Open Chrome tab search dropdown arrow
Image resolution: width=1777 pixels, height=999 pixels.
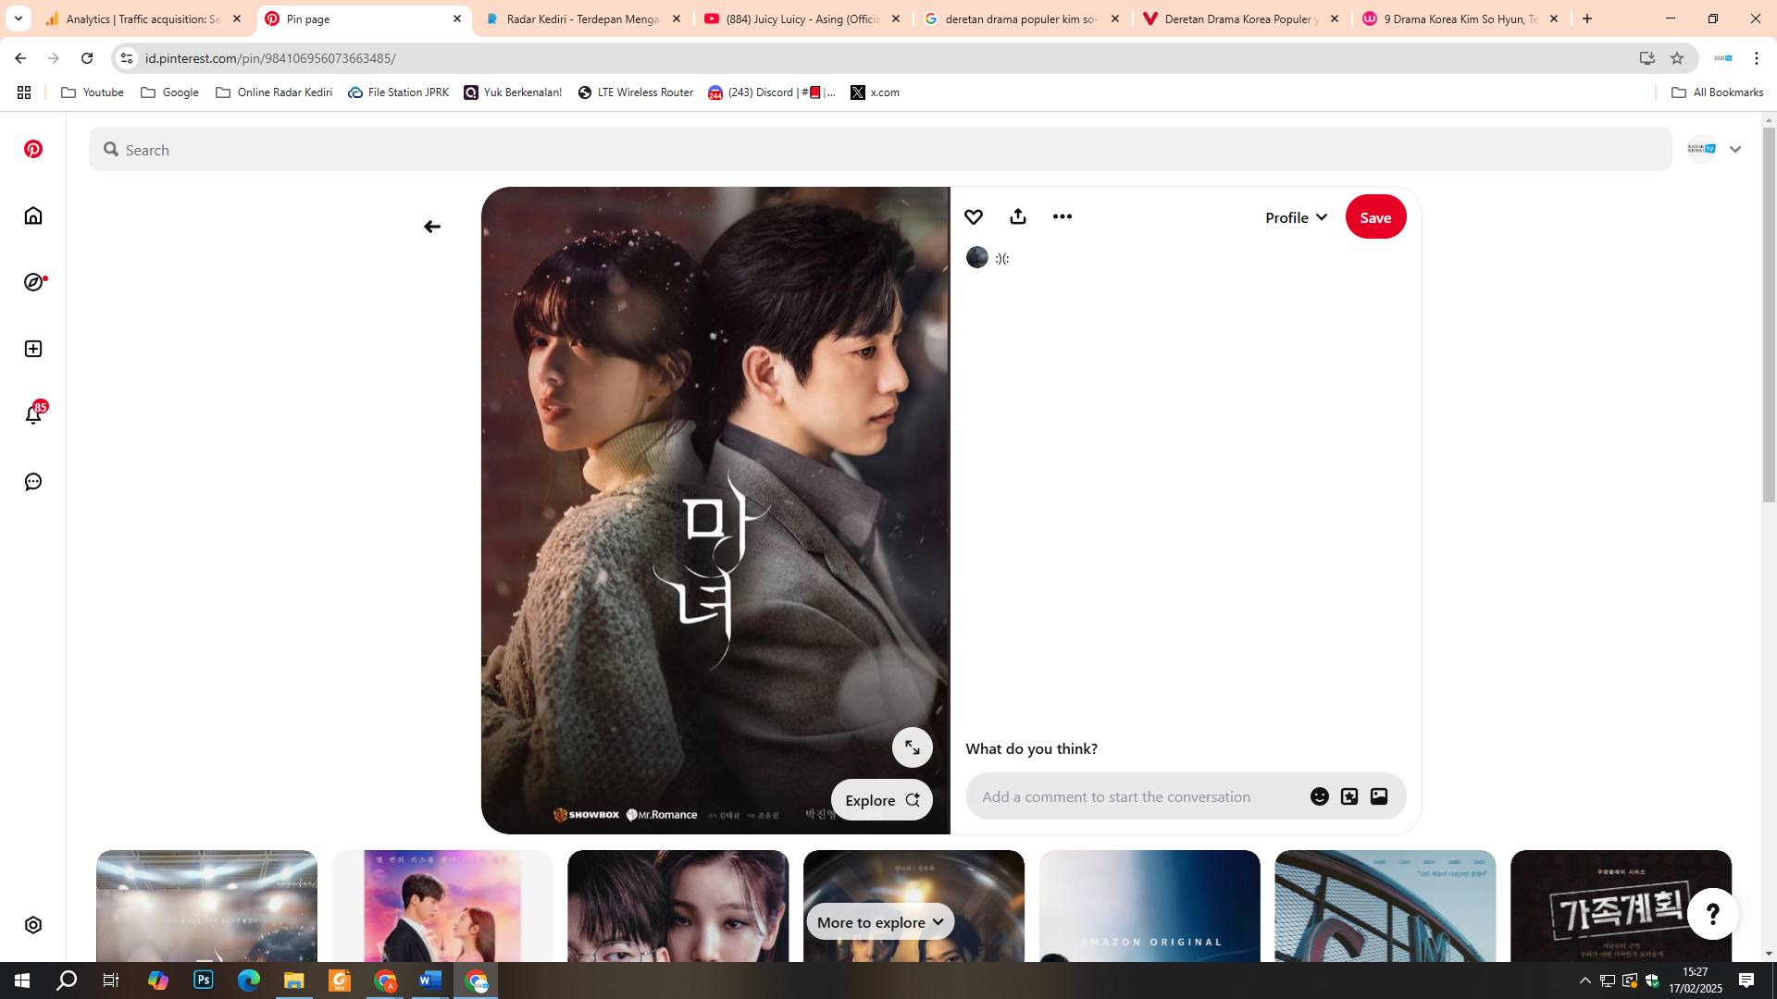(x=19, y=18)
